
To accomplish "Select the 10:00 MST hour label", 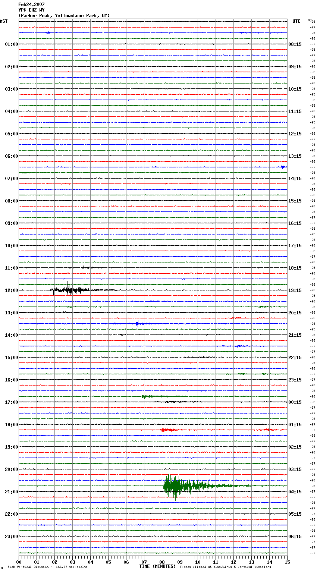I will 12,246.
